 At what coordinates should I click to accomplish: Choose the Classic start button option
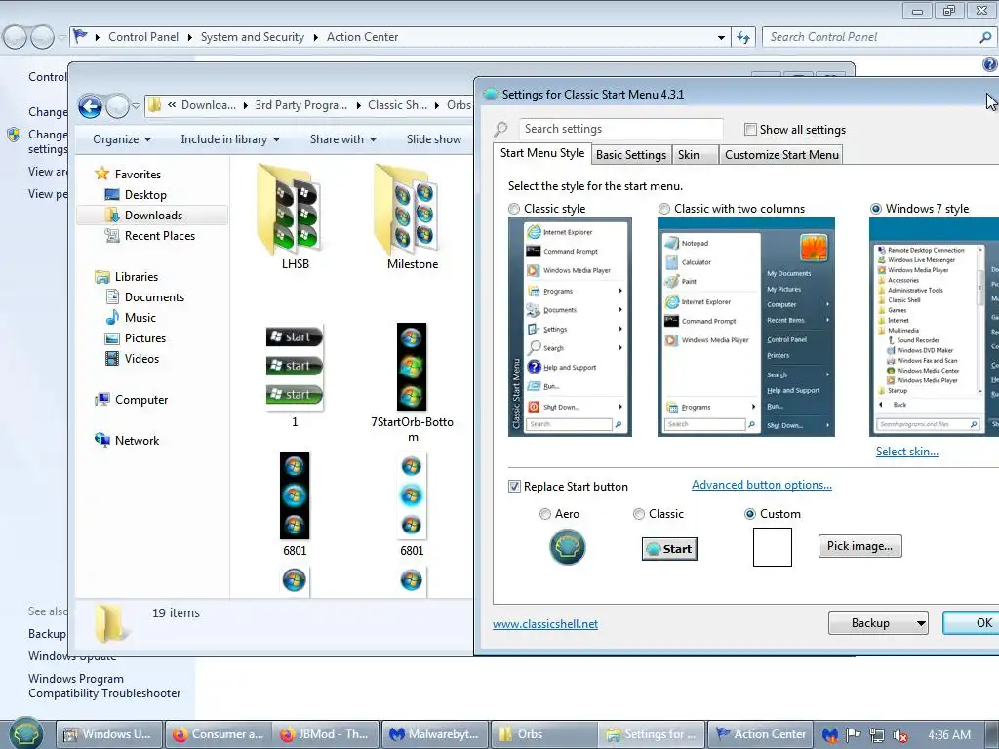pos(638,513)
